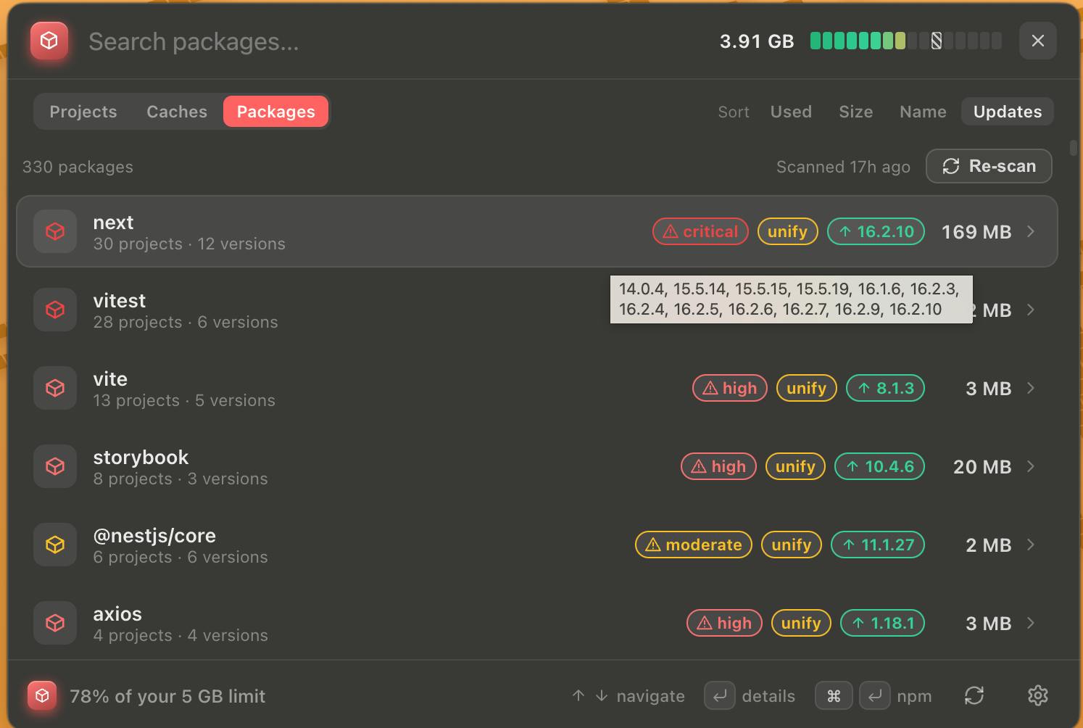This screenshot has width=1083, height=728.
Task: Click the 169 MB size value
Action: pyautogui.click(x=976, y=232)
